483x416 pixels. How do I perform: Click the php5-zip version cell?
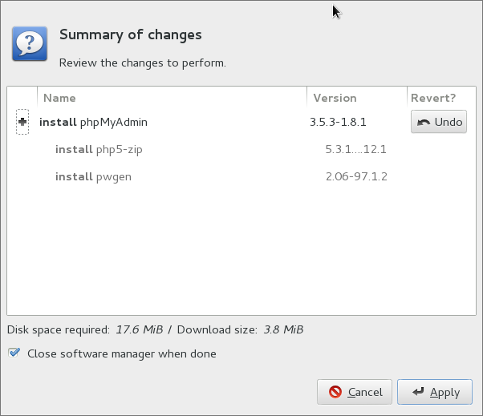click(355, 150)
